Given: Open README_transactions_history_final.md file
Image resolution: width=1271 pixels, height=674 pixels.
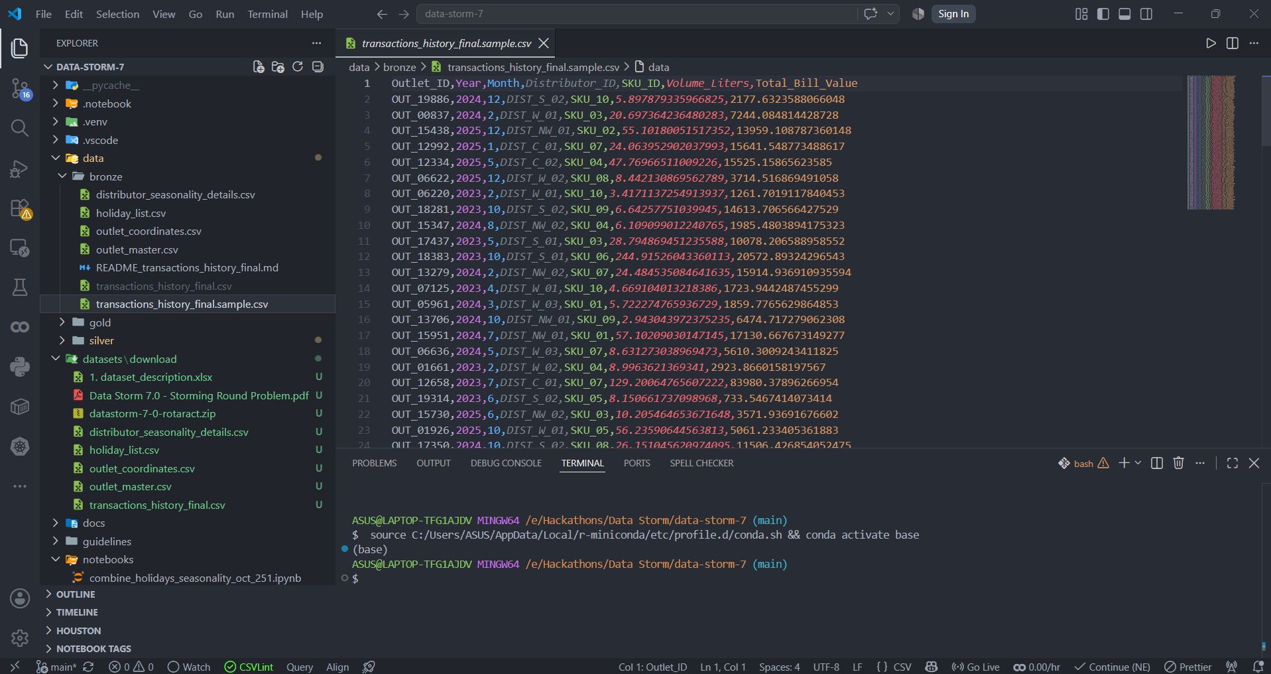Looking at the screenshot, I should 187,267.
